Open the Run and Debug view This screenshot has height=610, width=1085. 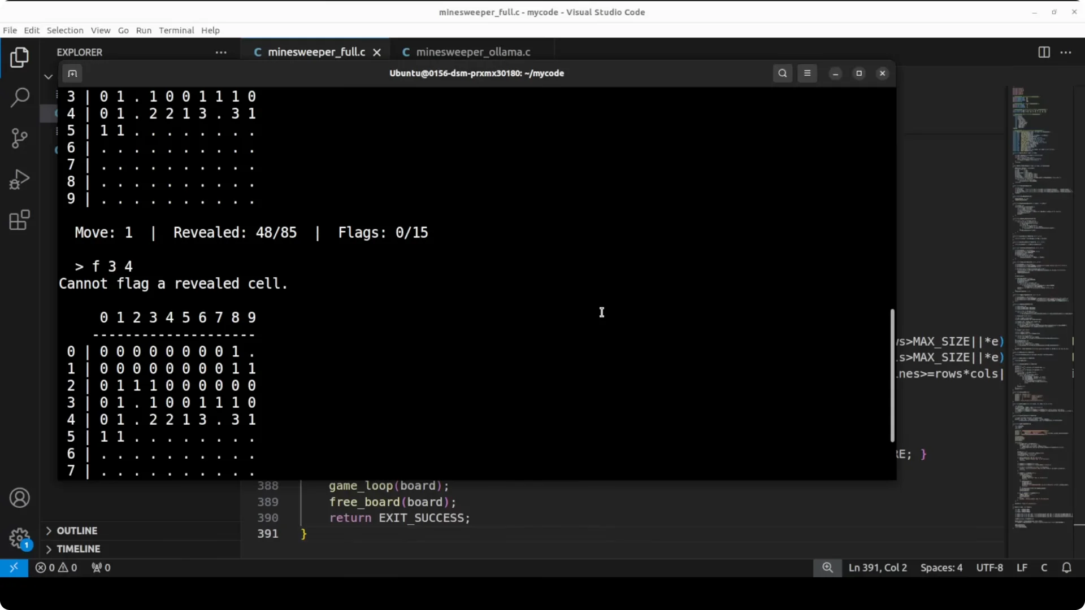pyautogui.click(x=20, y=180)
